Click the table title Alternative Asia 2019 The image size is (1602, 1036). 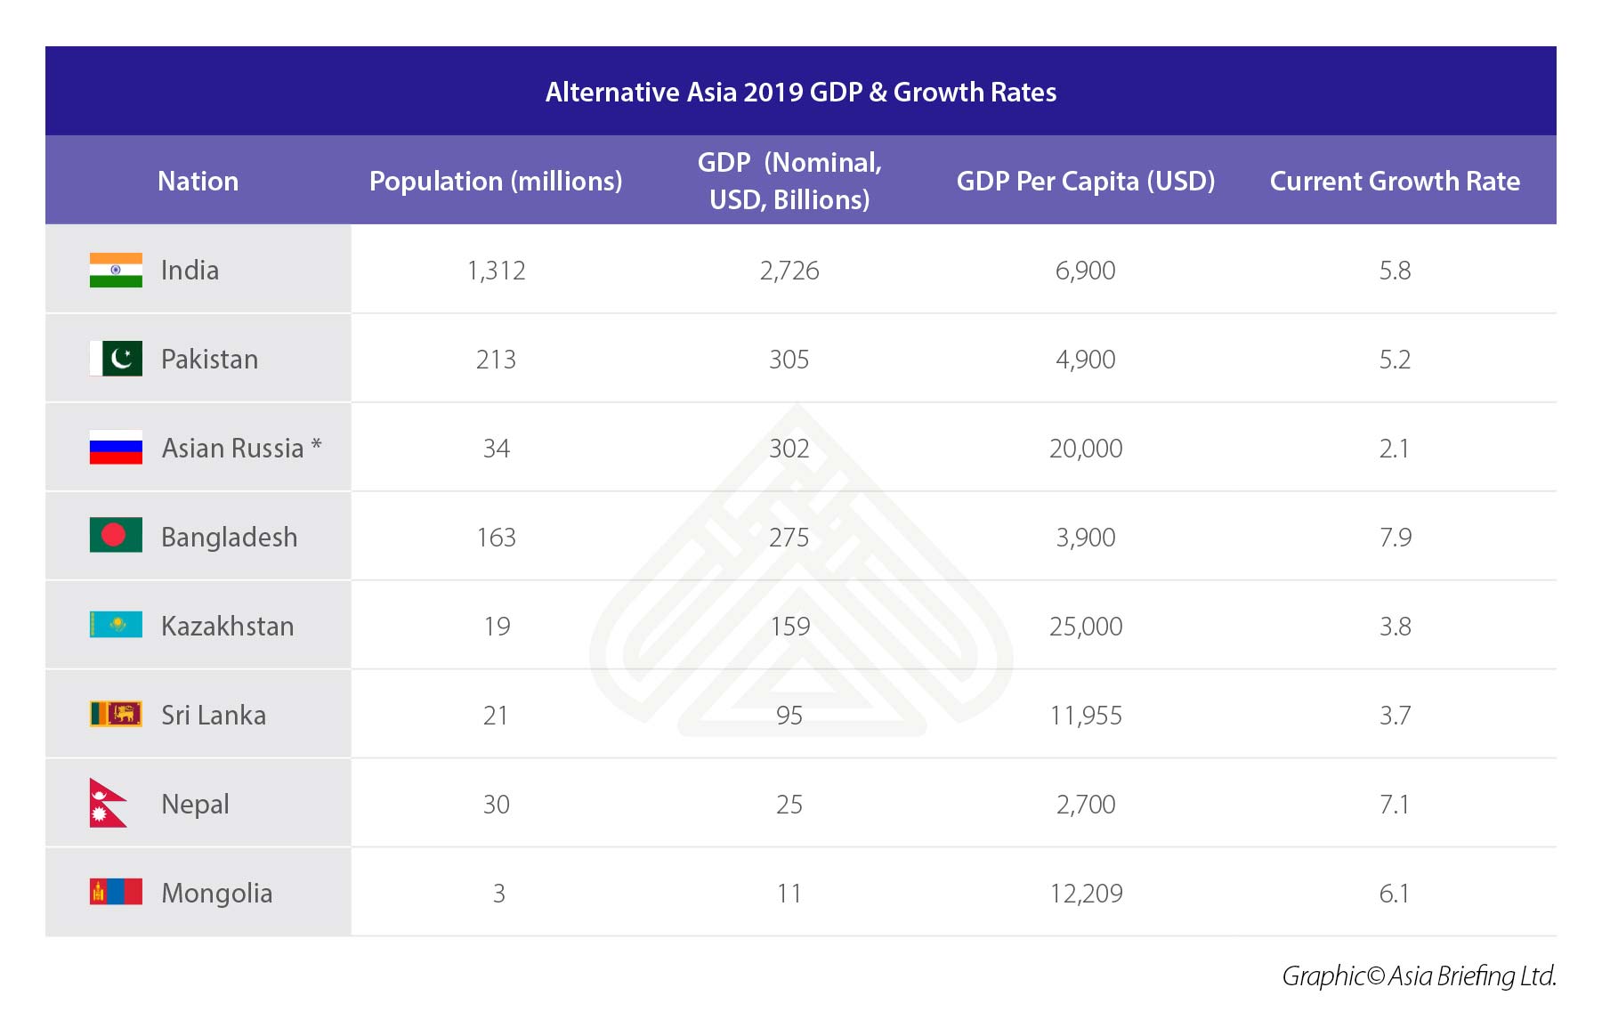click(800, 92)
